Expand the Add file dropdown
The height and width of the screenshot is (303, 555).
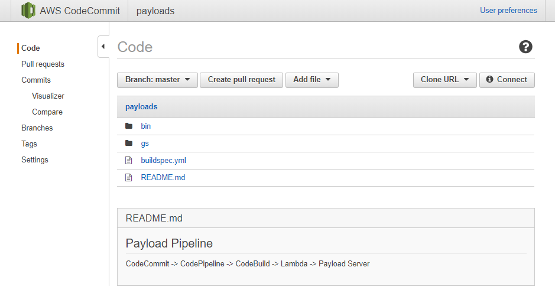click(312, 80)
